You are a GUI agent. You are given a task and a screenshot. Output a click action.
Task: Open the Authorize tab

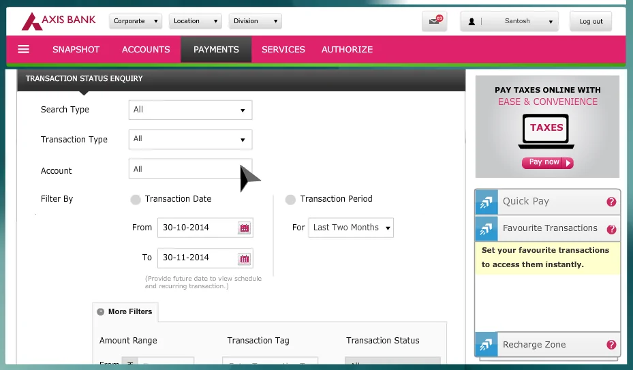[348, 49]
